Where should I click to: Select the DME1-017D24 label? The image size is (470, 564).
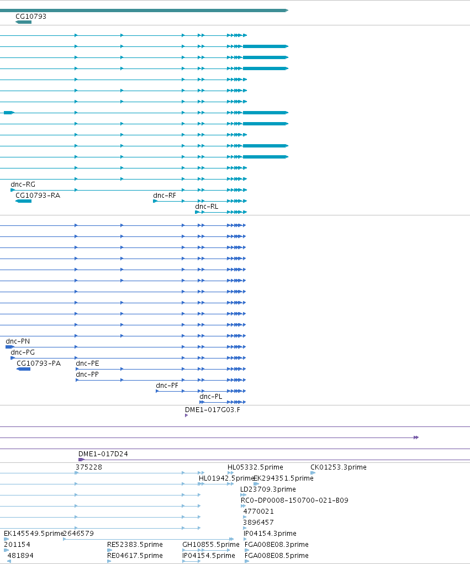(x=103, y=454)
